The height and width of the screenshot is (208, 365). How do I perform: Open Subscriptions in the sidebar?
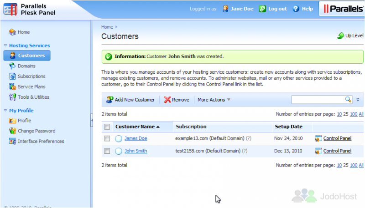31,76
